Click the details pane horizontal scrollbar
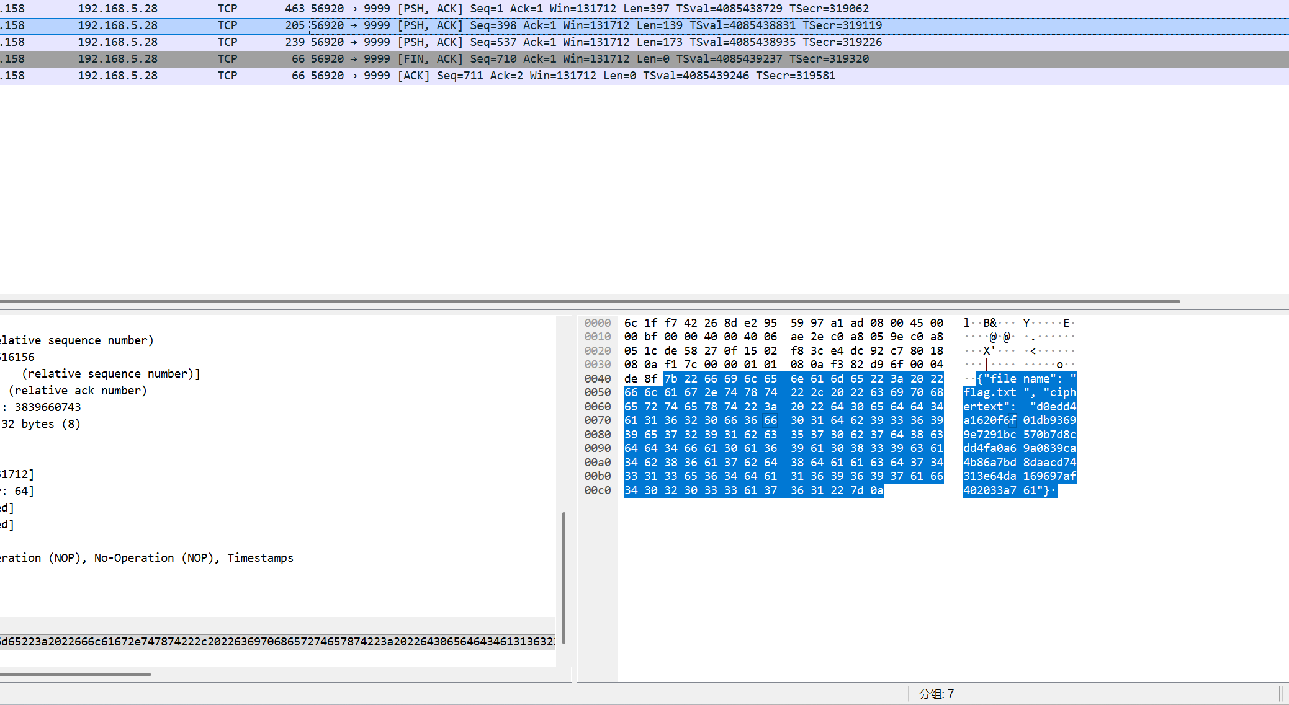This screenshot has height=705, width=1289. tap(76, 674)
